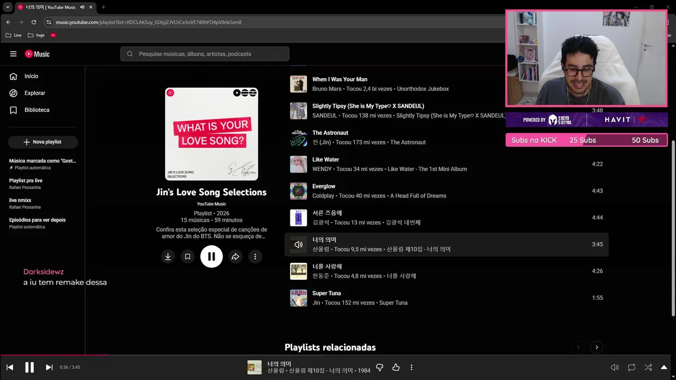Open Música marcada como Gostei playlist
The height and width of the screenshot is (380, 676).
(43, 164)
